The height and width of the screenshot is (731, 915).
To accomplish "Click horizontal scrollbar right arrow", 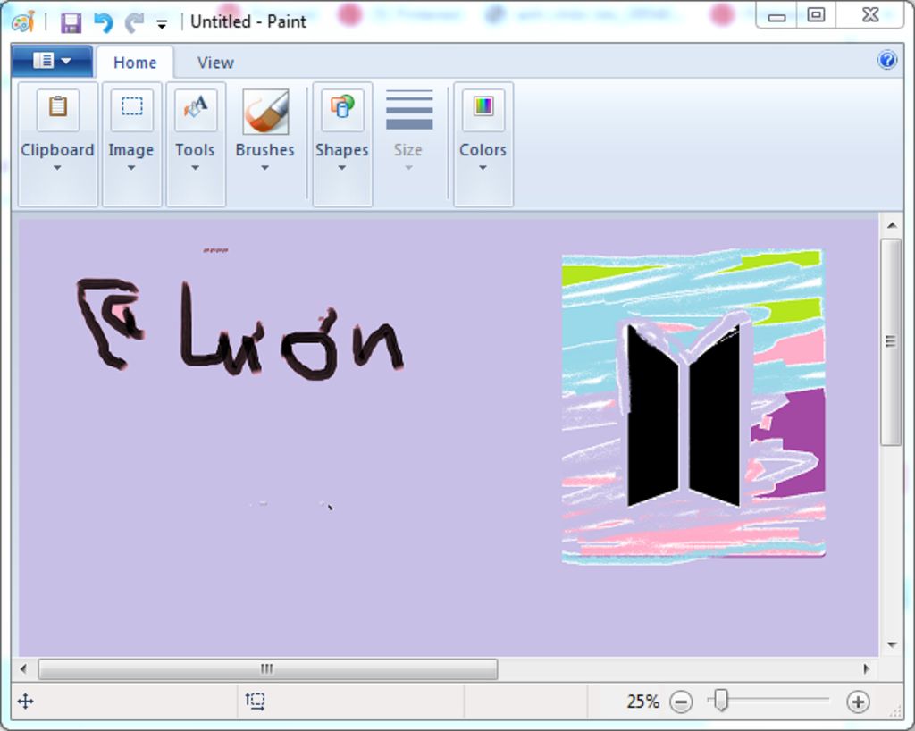I will point(866,668).
